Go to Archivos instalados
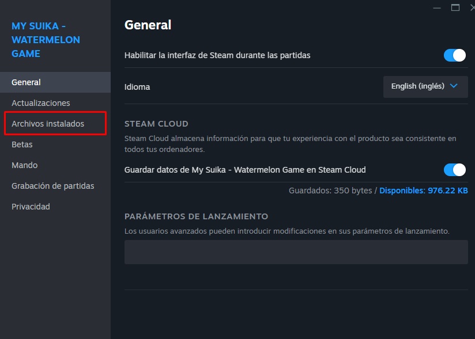Screen dimensions: 475x339 coord(55,124)
